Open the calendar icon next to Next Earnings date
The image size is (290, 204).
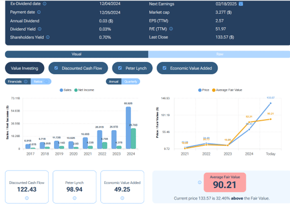pos(241,4)
